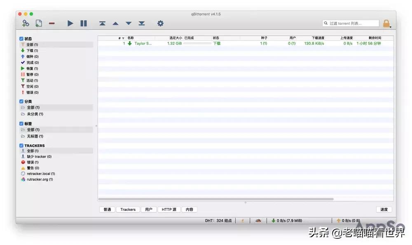Click the add torrent link icon
Viewport: 412px width, 245px height.
click(26, 24)
